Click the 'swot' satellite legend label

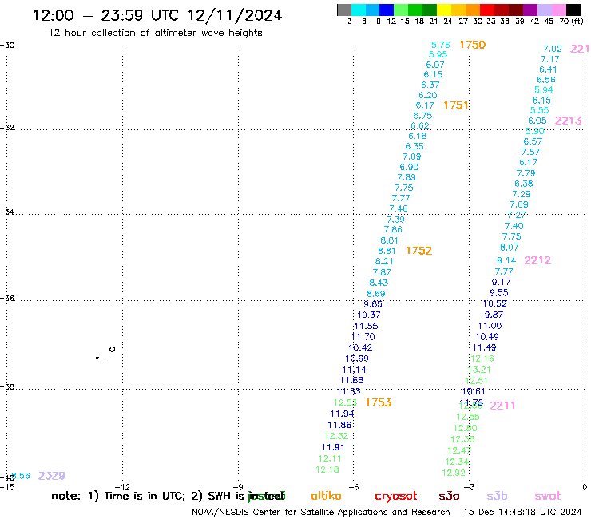pyautogui.click(x=548, y=497)
